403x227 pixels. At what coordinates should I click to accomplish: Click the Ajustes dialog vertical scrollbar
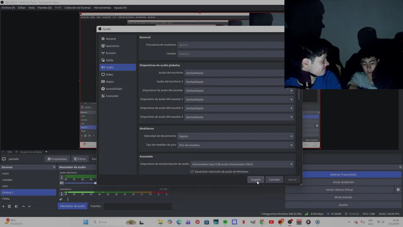tap(298, 95)
